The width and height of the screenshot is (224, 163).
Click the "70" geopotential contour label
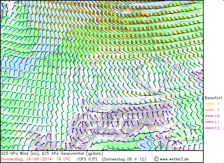[198, 11]
